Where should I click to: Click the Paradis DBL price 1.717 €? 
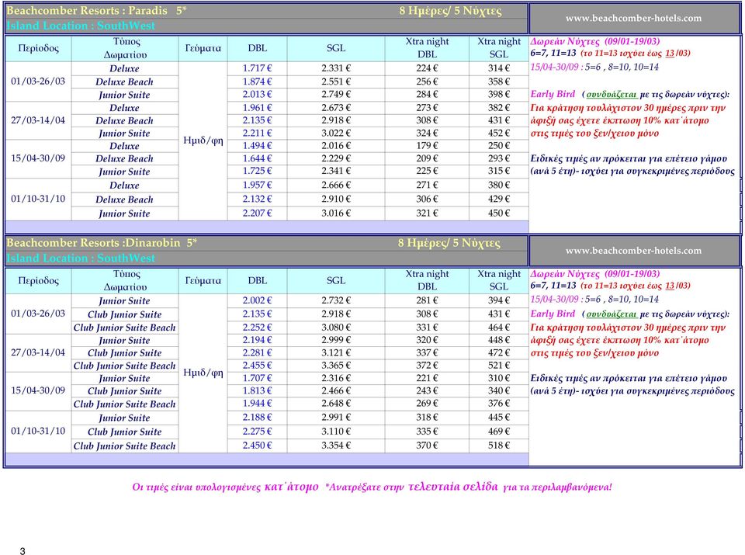[x=257, y=68]
